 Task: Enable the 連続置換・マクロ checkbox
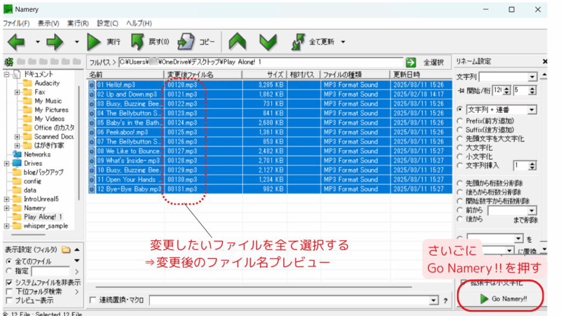click(x=92, y=300)
